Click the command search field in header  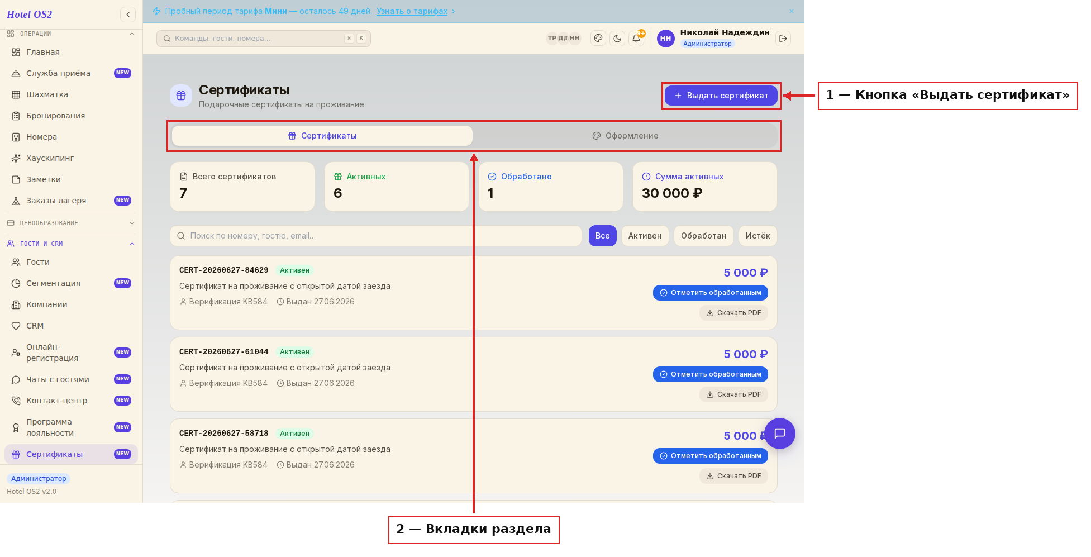(x=264, y=39)
